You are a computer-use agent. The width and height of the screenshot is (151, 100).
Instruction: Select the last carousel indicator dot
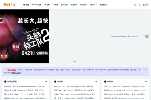coord(80,61)
